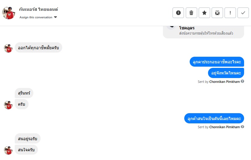251x160 pixels.
Task: Flag conversation with the exclamation mark icon
Action: point(230,13)
